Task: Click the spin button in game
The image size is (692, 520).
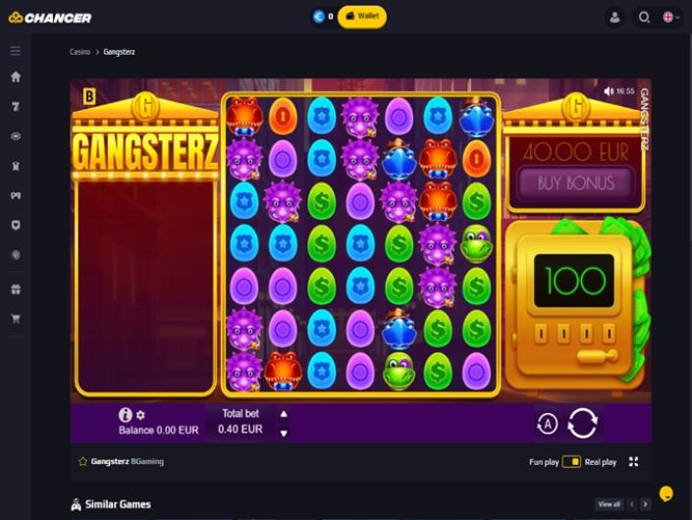Action: coord(582,424)
